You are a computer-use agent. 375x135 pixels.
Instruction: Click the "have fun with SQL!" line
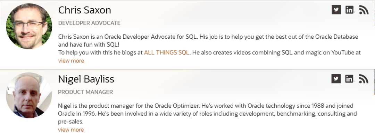pos(89,45)
